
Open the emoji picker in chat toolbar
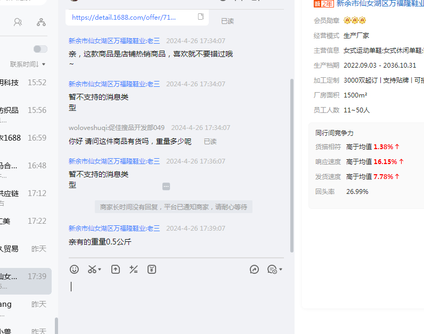[75, 270]
